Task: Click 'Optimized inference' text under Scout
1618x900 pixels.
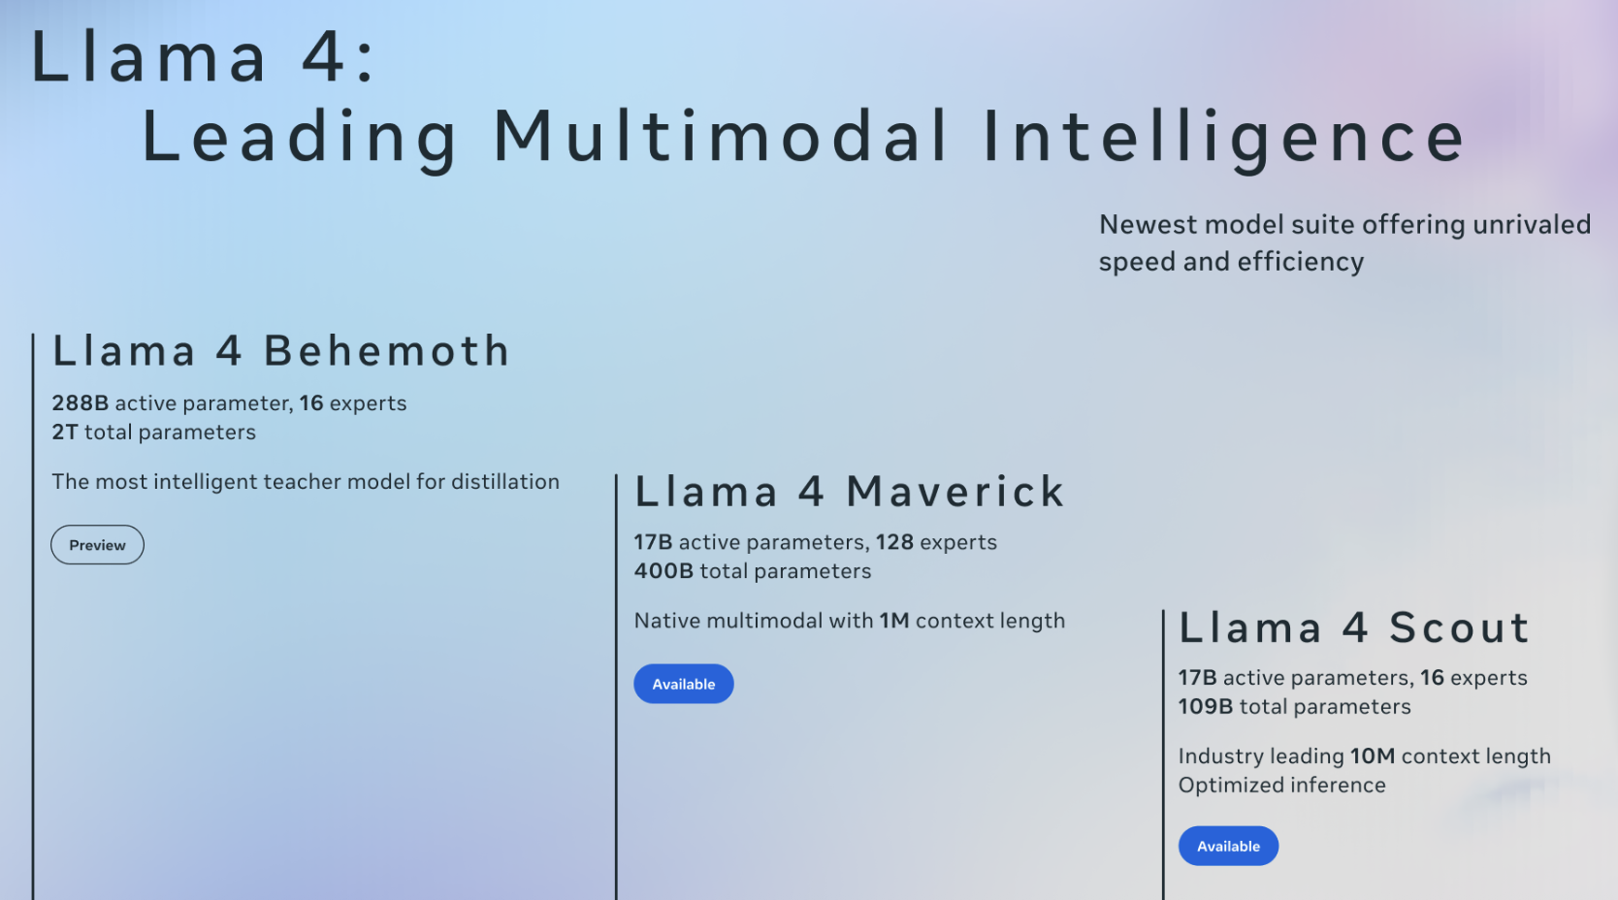Action: (1282, 786)
